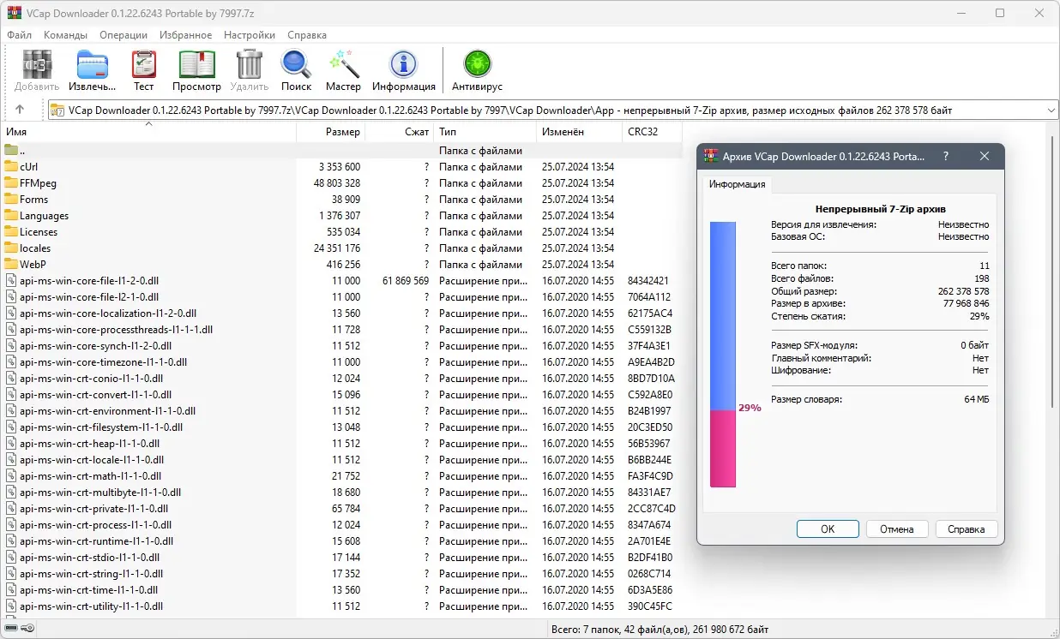Click the WinRAR icon in the title bar
This screenshot has height=639, width=1060.
point(14,13)
